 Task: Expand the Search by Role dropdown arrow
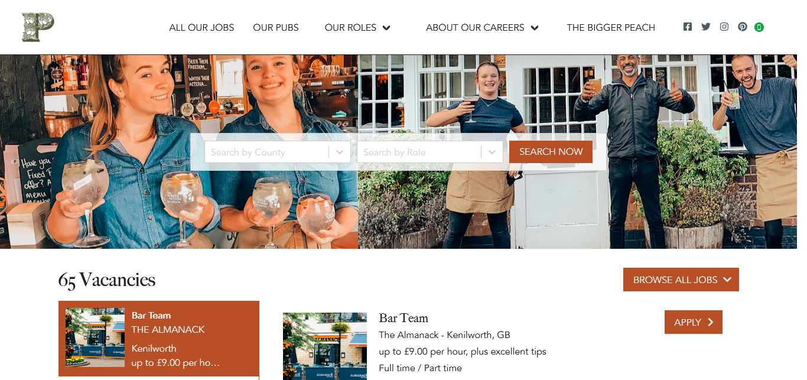492,152
